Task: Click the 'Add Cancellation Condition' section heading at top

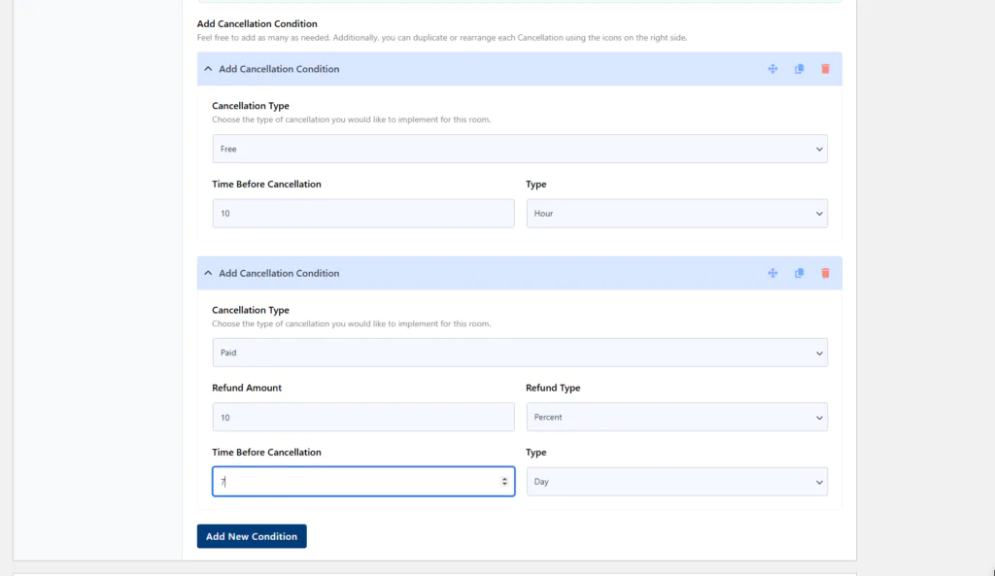Action: point(257,23)
